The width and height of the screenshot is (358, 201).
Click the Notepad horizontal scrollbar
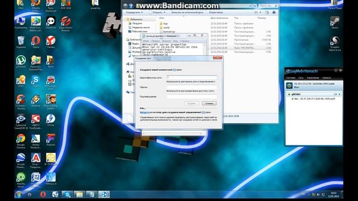[172, 133]
